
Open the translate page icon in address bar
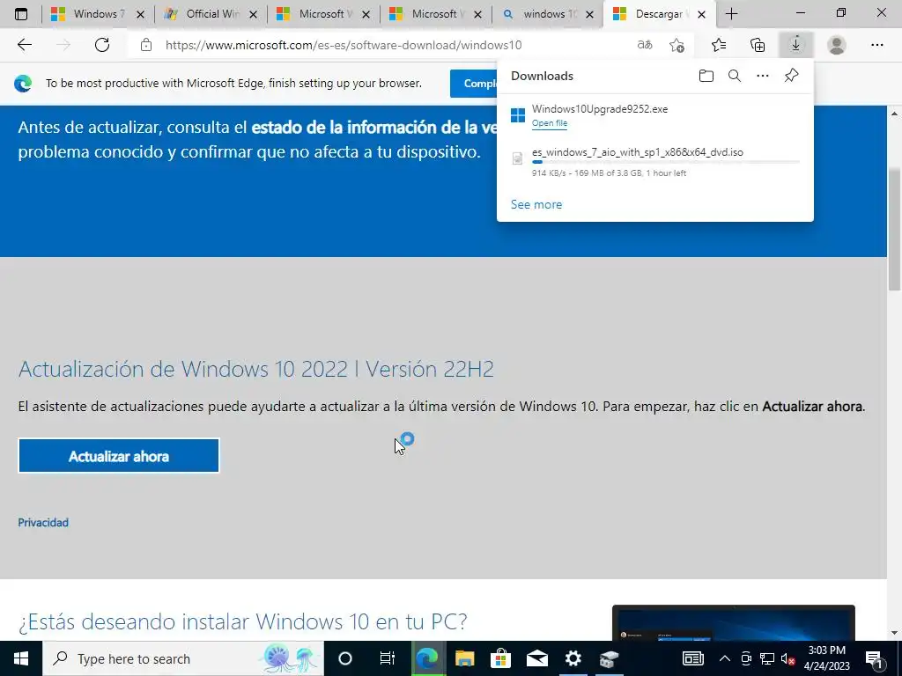tap(645, 45)
